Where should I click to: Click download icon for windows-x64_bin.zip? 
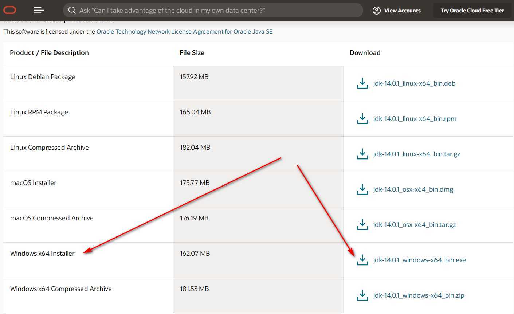click(362, 295)
